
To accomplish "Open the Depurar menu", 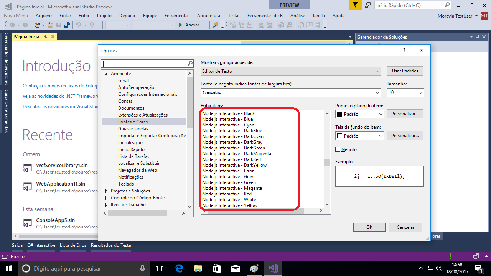I will (127, 15).
